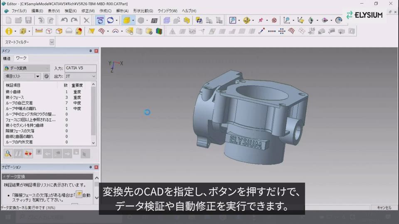Click the red crossed-circle icon
This screenshot has height=224, width=399.
(274, 20)
